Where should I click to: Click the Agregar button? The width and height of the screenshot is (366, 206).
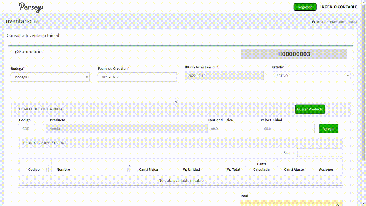click(x=328, y=129)
